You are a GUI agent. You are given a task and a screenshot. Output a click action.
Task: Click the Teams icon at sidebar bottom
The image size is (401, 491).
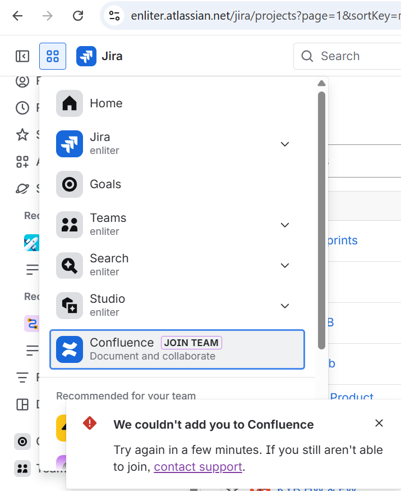tap(22, 469)
